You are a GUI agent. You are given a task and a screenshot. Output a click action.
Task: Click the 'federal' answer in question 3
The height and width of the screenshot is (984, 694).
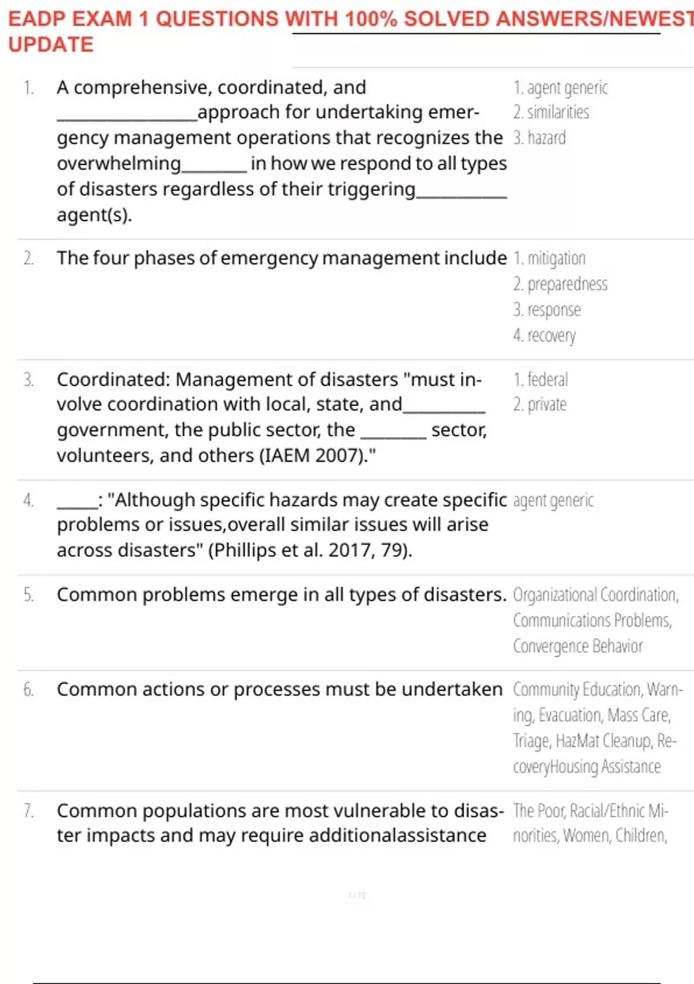point(541,380)
